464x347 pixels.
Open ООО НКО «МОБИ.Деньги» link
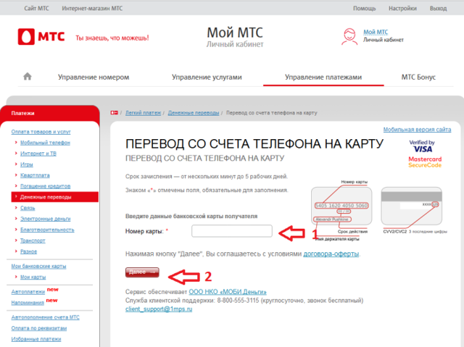click(x=228, y=292)
